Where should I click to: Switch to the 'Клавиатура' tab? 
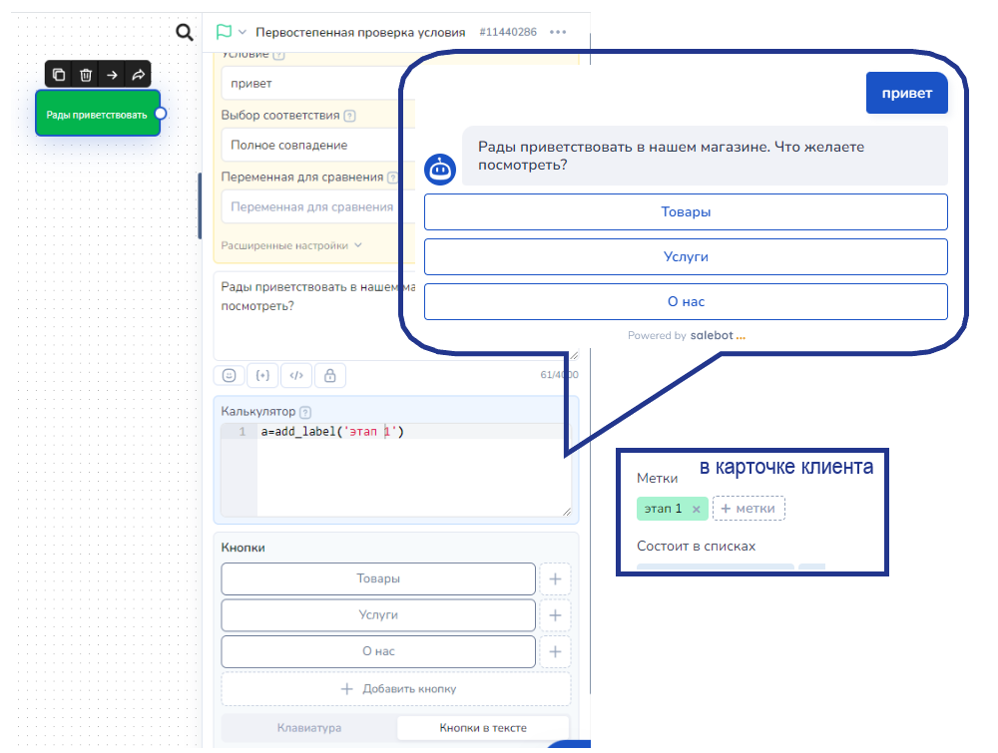tap(308, 728)
